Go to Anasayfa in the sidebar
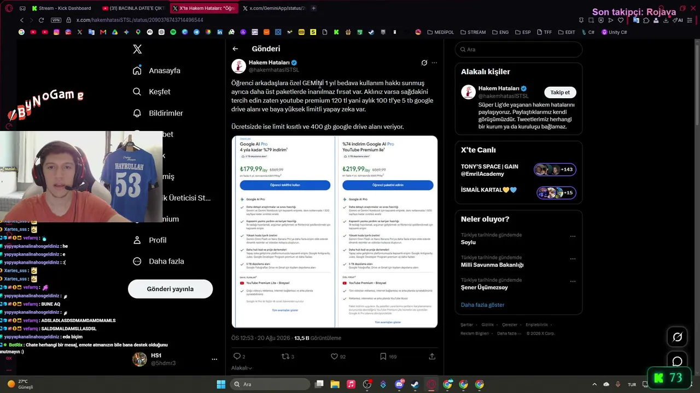The image size is (700, 393). click(156, 70)
